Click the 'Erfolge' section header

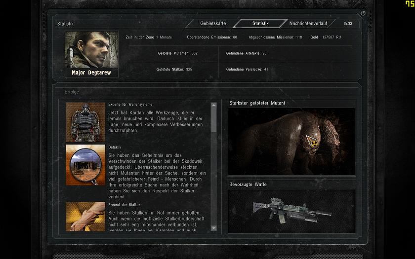point(72,92)
